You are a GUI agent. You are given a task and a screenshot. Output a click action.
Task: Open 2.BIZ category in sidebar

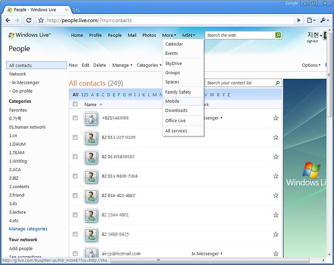[14, 178]
